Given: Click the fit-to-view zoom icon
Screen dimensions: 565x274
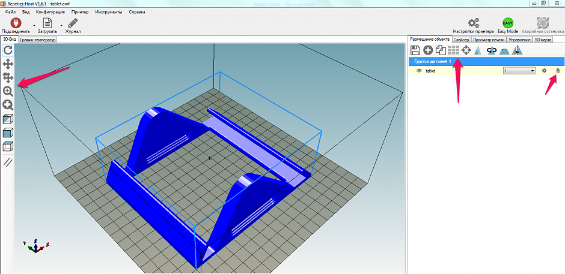Looking at the screenshot, I should point(8,105).
